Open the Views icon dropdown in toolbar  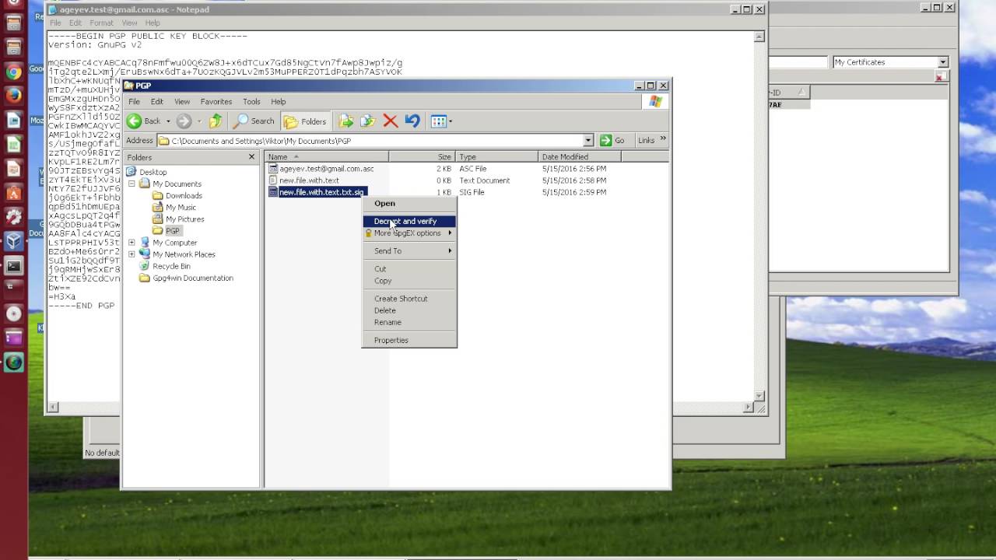tap(441, 121)
